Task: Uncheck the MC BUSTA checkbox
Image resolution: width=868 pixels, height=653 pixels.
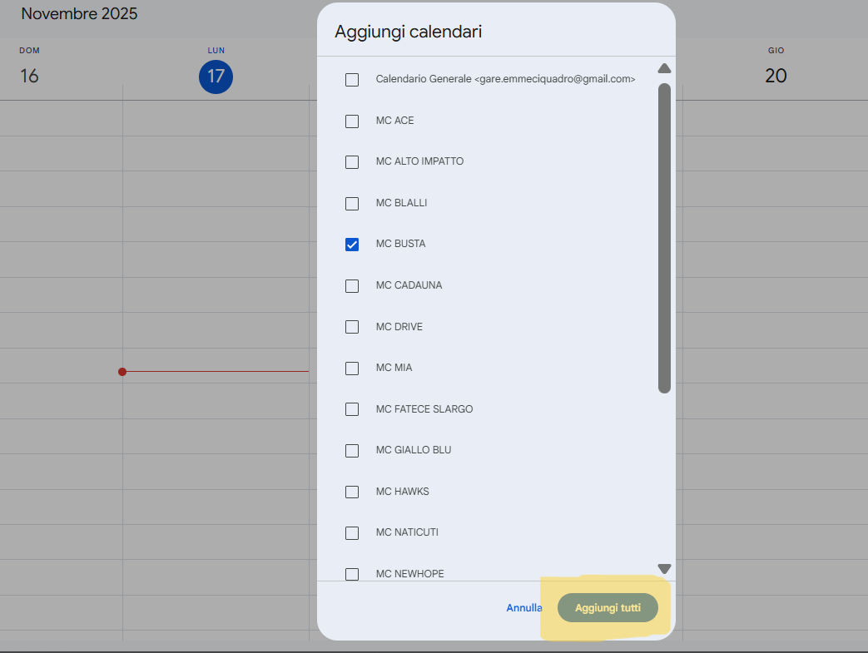Action: point(352,245)
